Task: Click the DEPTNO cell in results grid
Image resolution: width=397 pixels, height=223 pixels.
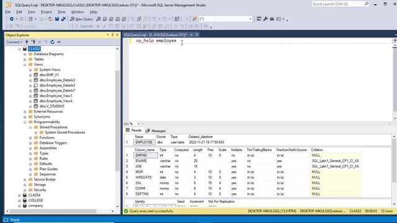Action: click(146, 194)
